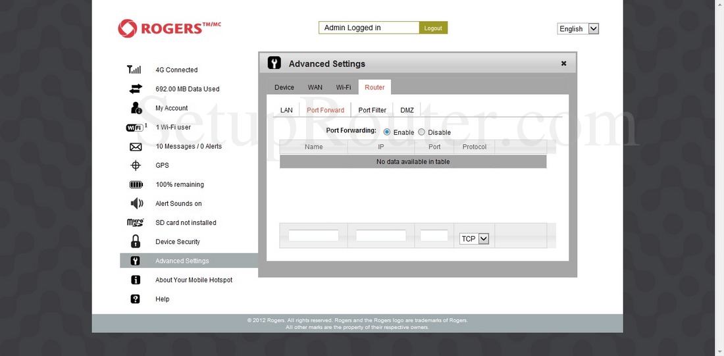Click the messages envelope icon
This screenshot has height=356, width=724.
pyautogui.click(x=136, y=147)
